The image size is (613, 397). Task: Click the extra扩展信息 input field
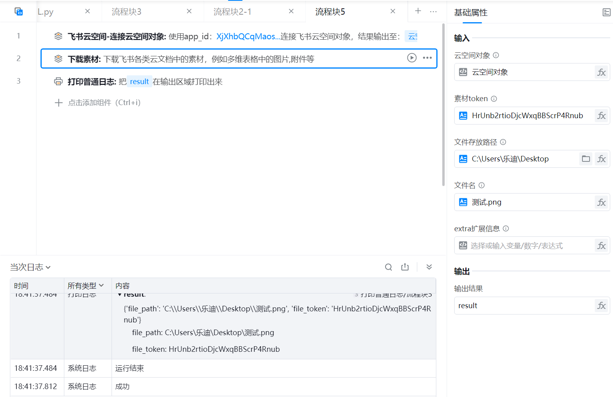[x=524, y=246]
